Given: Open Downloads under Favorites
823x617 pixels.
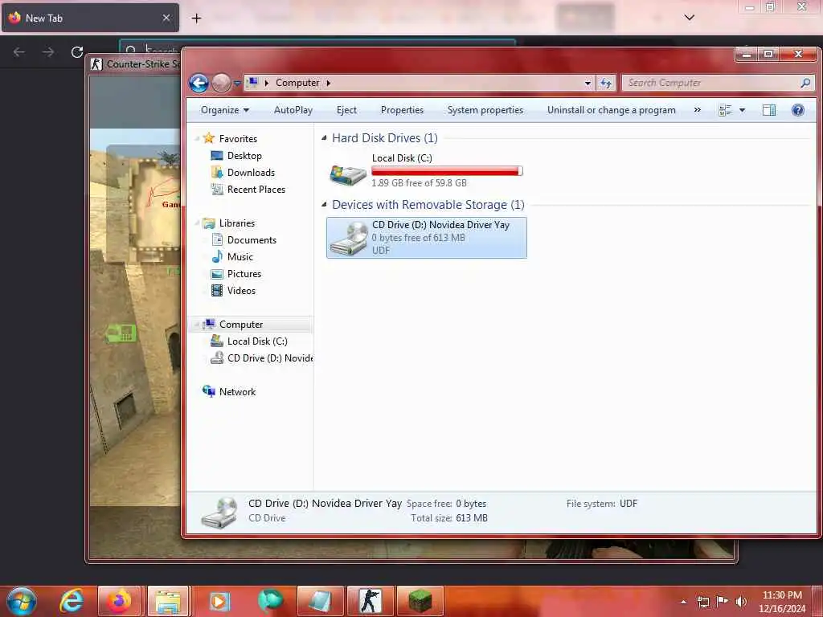Looking at the screenshot, I should 251,173.
